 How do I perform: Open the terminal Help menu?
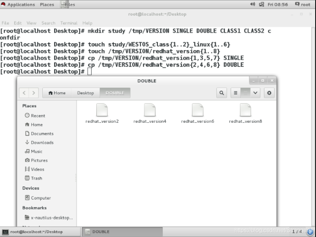click(x=87, y=23)
